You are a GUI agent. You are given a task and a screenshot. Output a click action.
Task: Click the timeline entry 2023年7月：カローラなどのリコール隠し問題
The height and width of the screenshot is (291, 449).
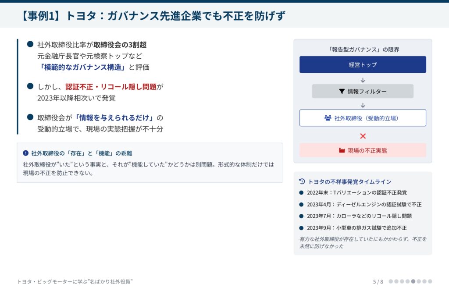pos(360,216)
